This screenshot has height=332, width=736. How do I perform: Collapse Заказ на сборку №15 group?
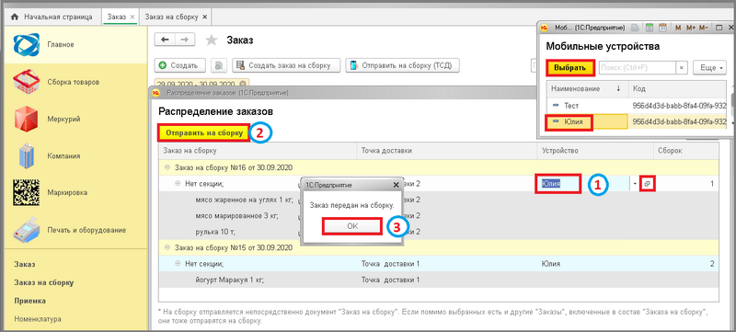167,247
